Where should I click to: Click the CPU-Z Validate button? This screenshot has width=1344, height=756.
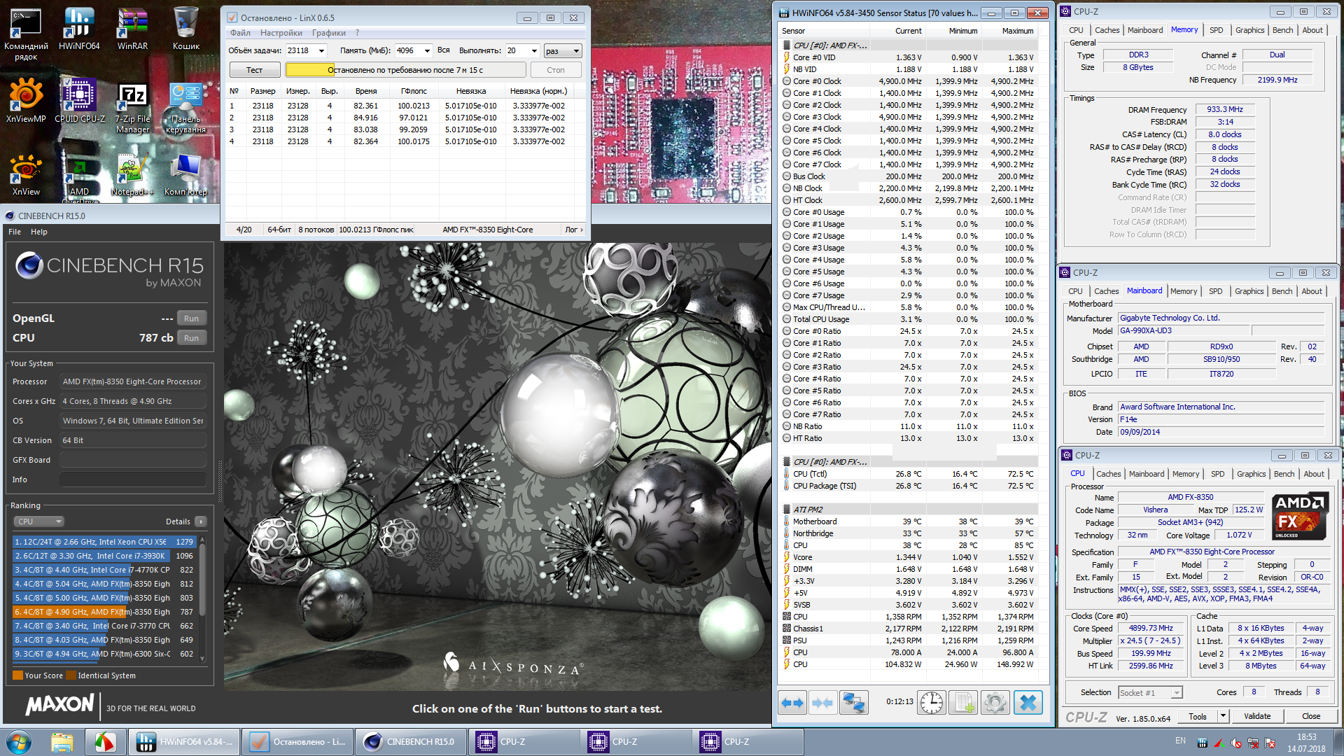(x=1256, y=716)
